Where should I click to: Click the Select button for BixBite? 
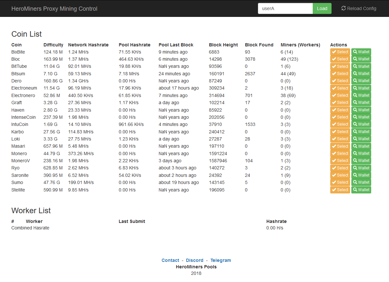pyautogui.click(x=340, y=52)
